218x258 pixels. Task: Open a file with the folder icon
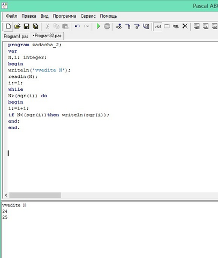(17, 26)
